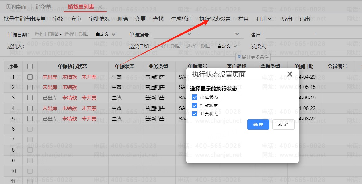362x184 pixels.
Task: Click 未开票 status in row 1
Action: tap(89, 77)
